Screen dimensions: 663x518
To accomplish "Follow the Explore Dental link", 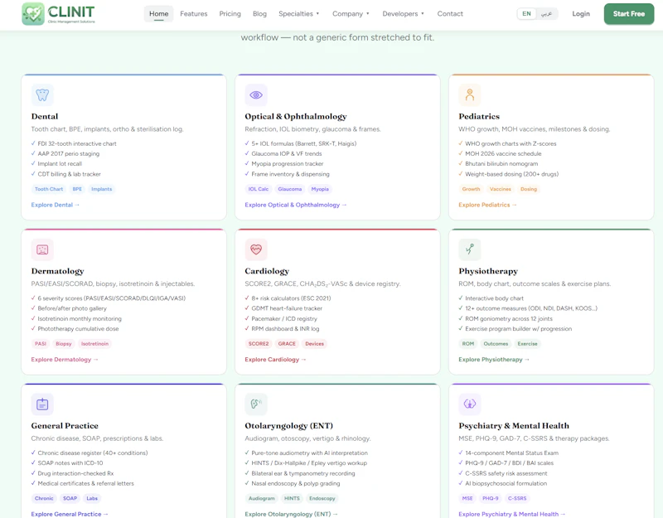I will point(55,205).
